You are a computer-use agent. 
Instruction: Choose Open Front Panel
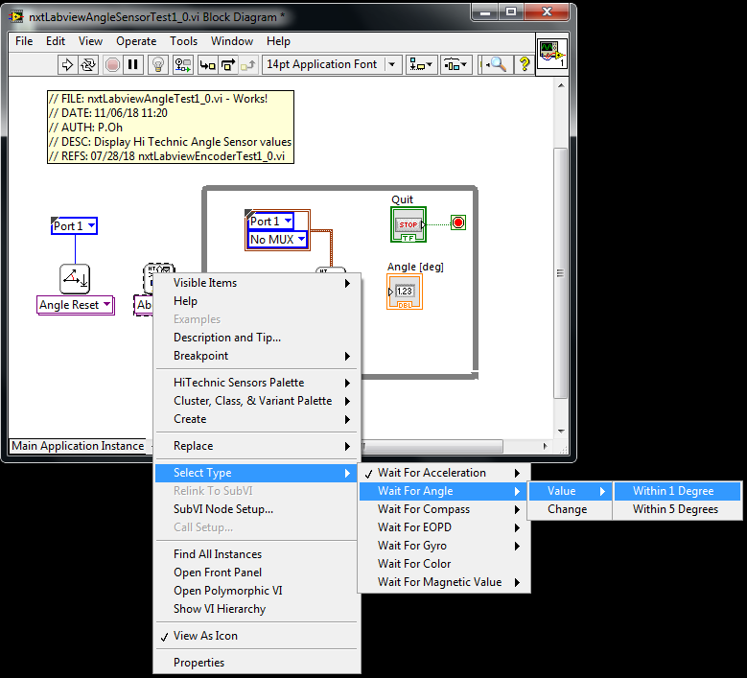click(x=258, y=573)
